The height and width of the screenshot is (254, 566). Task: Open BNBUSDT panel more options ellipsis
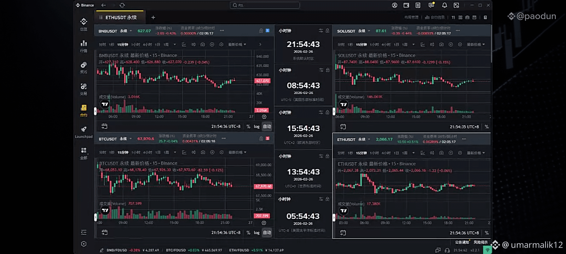(222, 31)
